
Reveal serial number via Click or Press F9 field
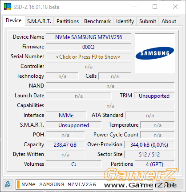[89, 57]
